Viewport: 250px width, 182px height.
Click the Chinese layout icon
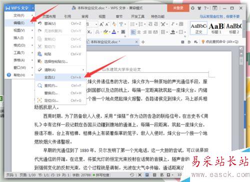[x=163, y=24]
